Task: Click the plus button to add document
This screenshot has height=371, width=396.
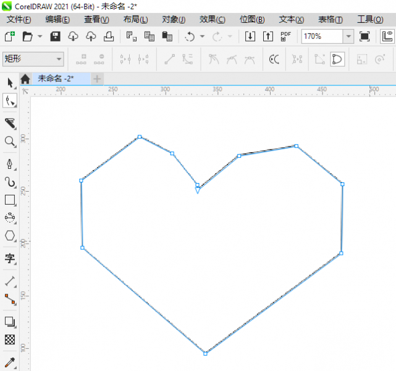Action: click(97, 79)
